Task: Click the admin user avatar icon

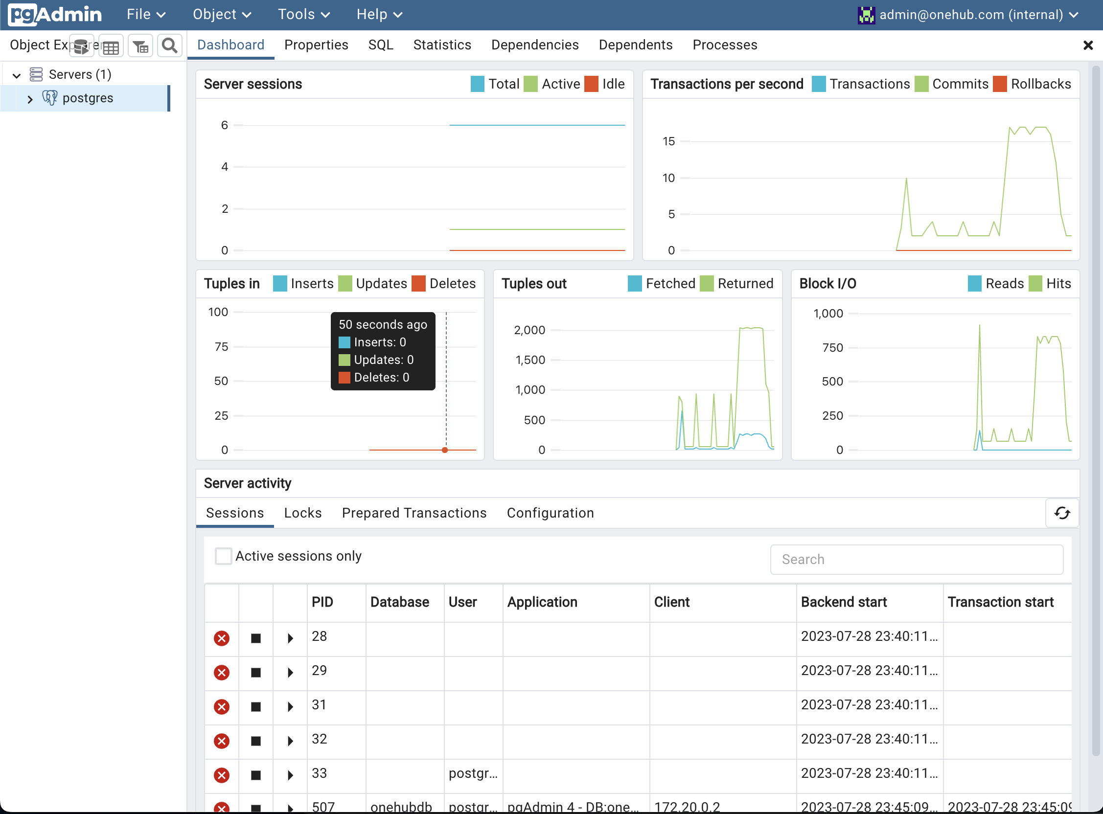Action: pyautogui.click(x=866, y=15)
